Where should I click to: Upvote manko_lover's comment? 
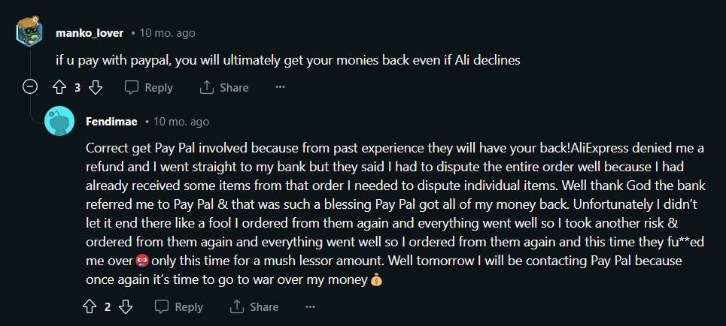tap(59, 88)
